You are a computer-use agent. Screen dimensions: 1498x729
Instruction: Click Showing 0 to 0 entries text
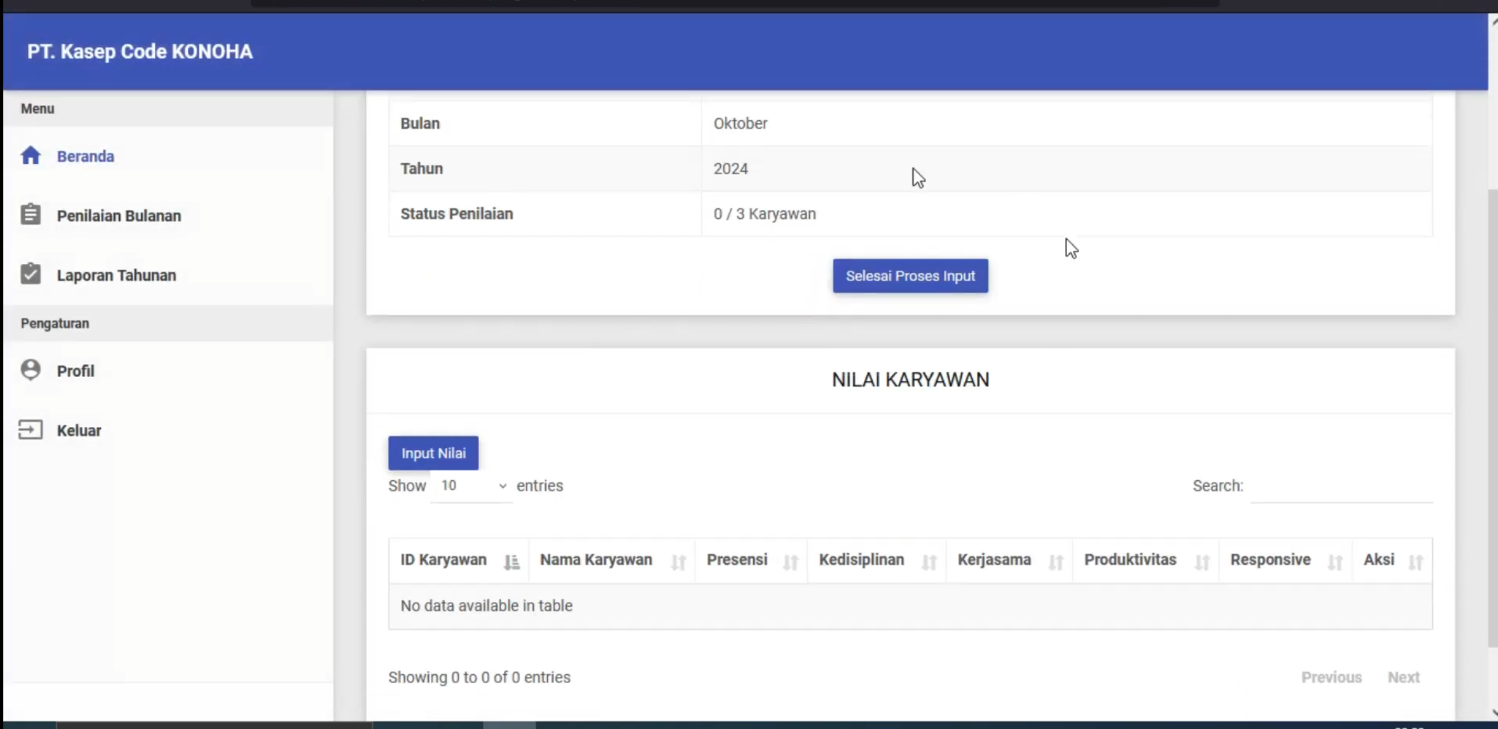click(479, 677)
